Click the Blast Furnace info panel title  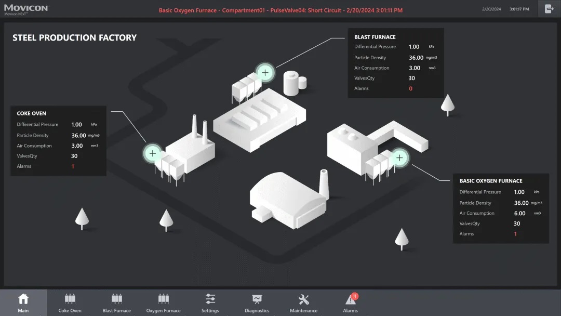pos(375,37)
